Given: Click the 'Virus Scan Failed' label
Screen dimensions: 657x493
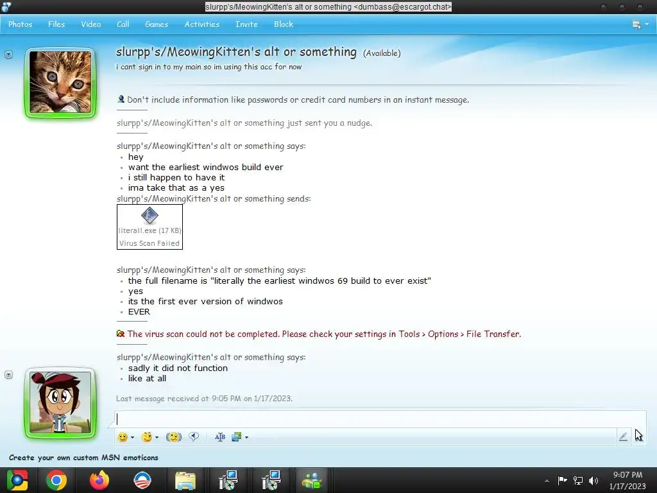Looking at the screenshot, I should point(149,243).
